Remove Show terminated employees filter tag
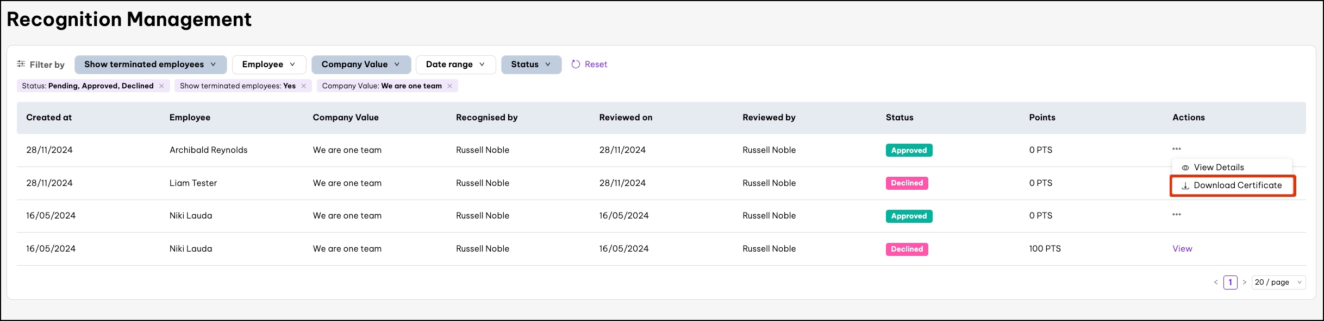 click(303, 86)
